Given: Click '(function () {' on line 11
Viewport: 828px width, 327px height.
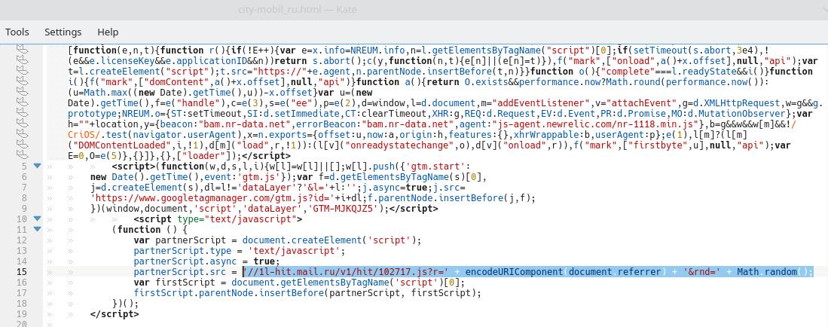Looking at the screenshot, I should (149, 229).
